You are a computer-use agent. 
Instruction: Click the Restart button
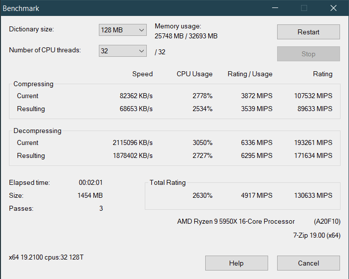point(308,32)
